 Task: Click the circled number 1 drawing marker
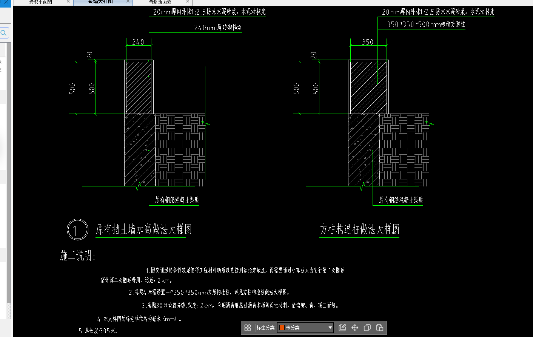click(77, 230)
